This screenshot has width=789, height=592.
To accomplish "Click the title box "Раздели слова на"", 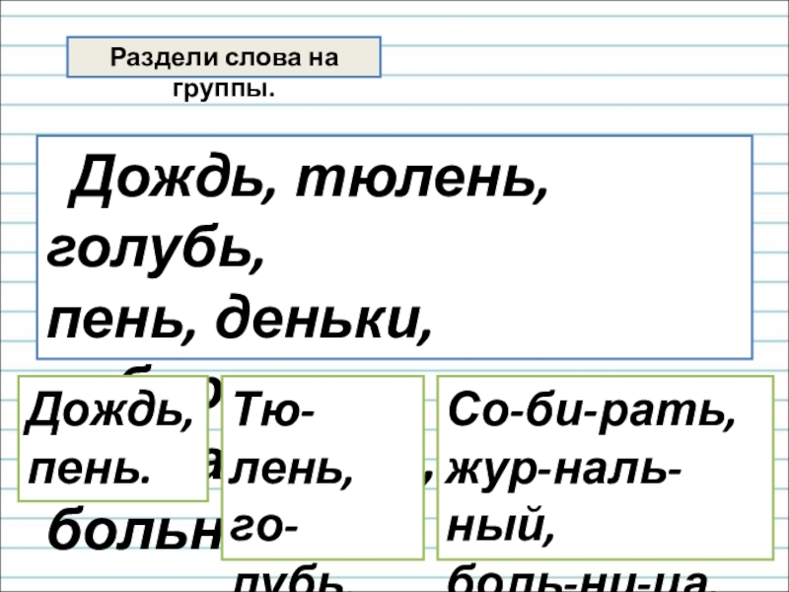I will (223, 58).
